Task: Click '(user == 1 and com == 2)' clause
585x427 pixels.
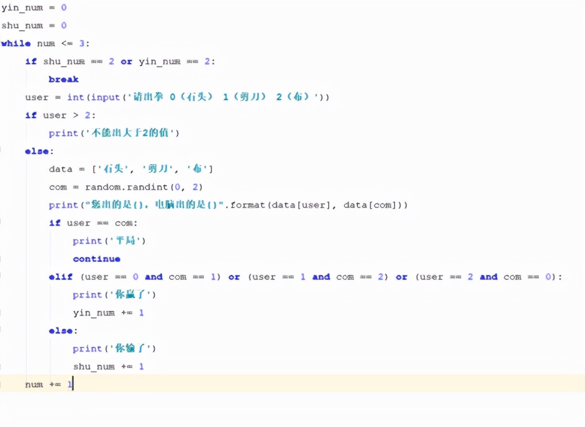Action: coord(318,277)
